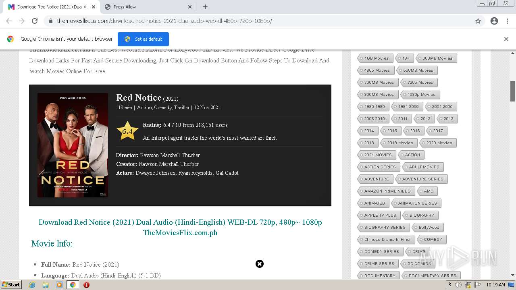Launch the media player taskbar icon
Viewport: 516px width, 290px height.
(59, 285)
